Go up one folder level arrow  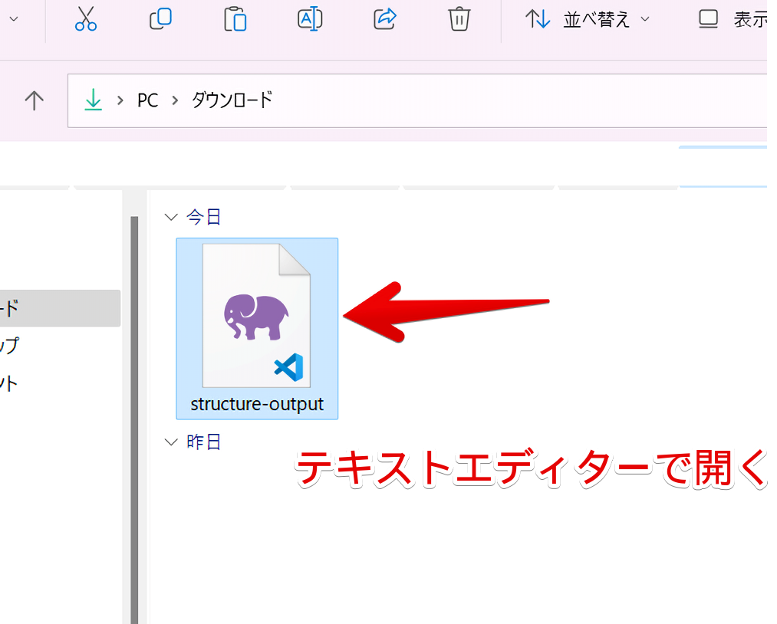point(35,100)
